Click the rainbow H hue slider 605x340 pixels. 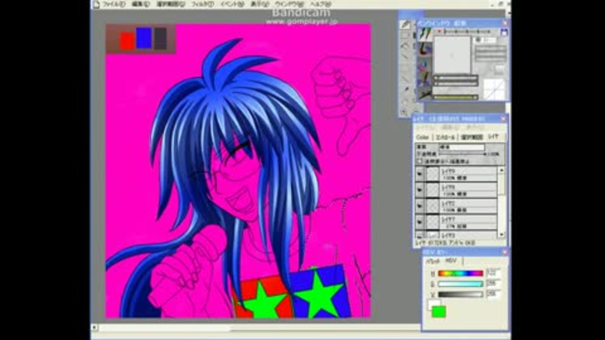point(461,273)
